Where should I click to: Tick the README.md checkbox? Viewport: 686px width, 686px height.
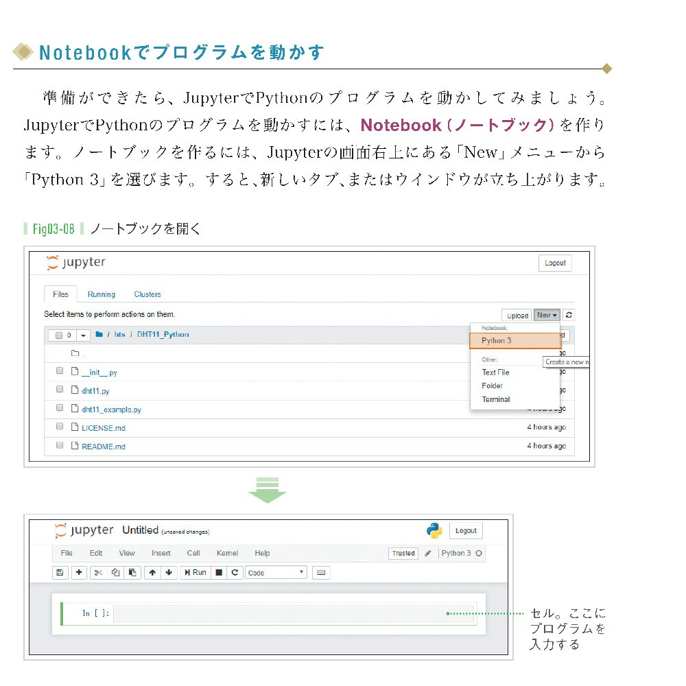[x=60, y=445]
